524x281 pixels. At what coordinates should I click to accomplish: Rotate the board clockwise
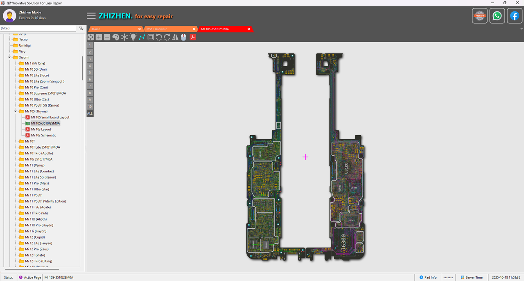(x=167, y=37)
